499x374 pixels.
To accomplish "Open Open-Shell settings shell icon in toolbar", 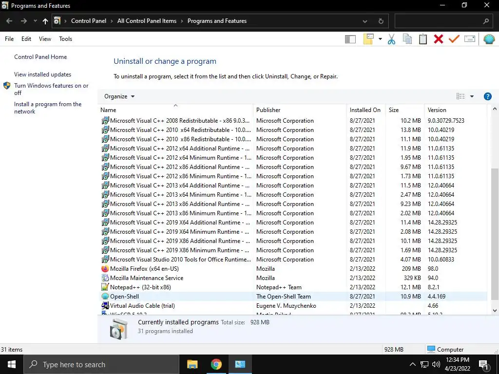I will tap(489, 39).
